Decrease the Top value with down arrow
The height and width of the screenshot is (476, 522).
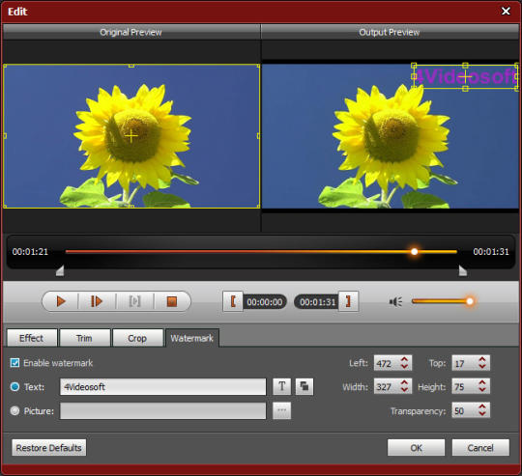pos(482,366)
